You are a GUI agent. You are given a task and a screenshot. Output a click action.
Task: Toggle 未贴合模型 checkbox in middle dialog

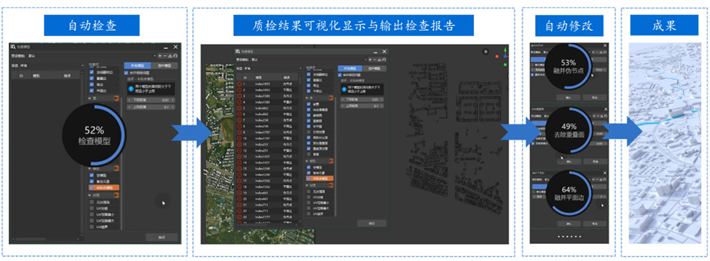[309, 178]
